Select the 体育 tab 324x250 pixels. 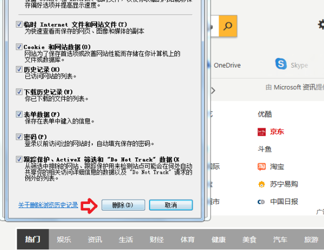coord(187,239)
